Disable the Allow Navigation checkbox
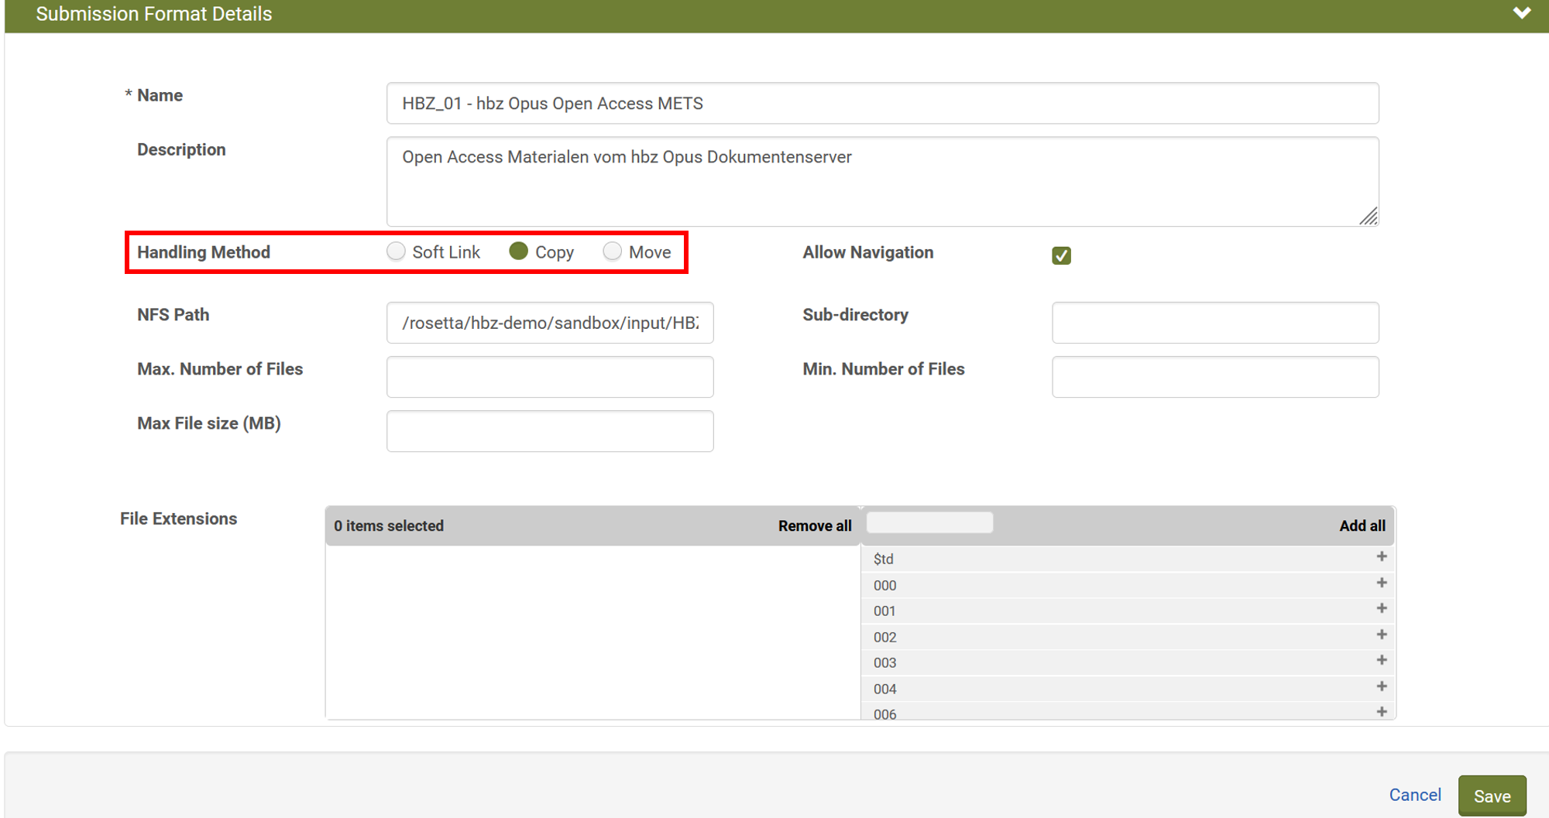This screenshot has height=818, width=1549. point(1061,255)
